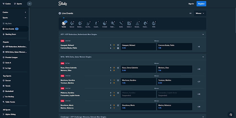
Task: Bet on Bouzkova, Marie at 1.95
Action: point(138,106)
